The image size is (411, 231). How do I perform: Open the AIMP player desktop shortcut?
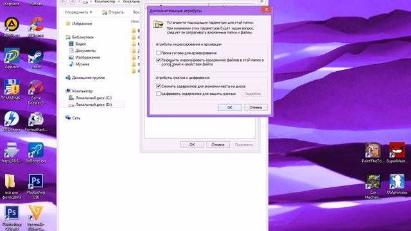point(12,26)
